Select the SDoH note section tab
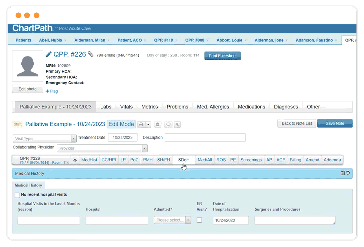The width and height of the screenshot is (364, 247). click(x=183, y=160)
